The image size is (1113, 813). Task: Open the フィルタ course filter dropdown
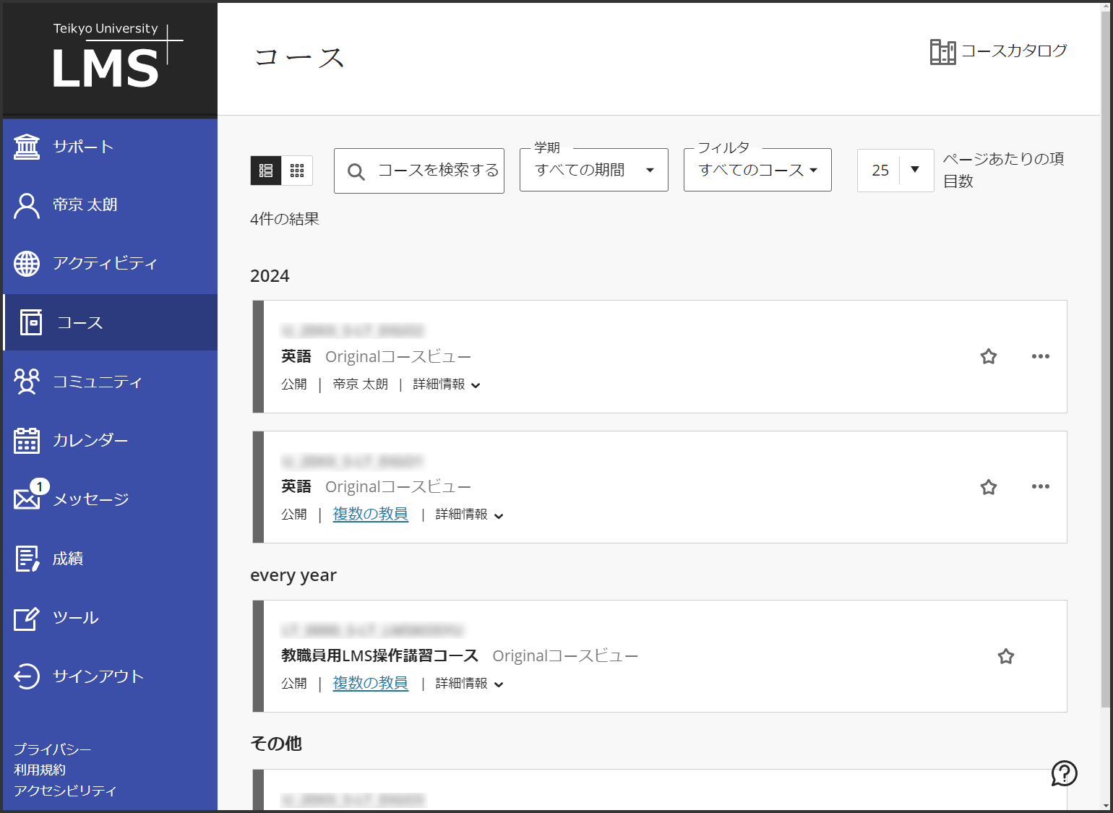[757, 170]
